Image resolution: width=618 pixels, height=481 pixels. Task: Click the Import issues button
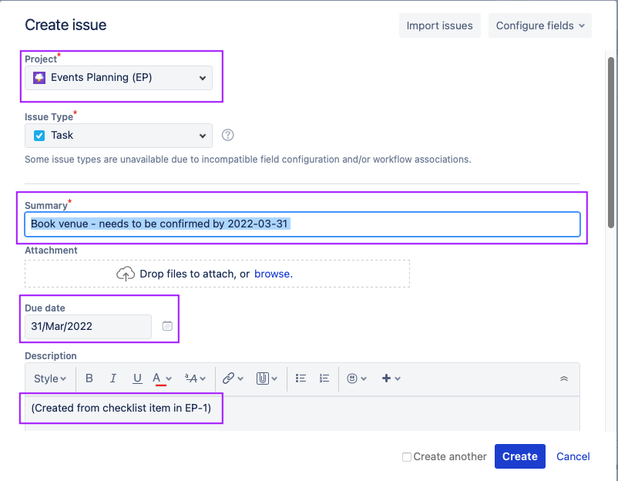pos(441,25)
